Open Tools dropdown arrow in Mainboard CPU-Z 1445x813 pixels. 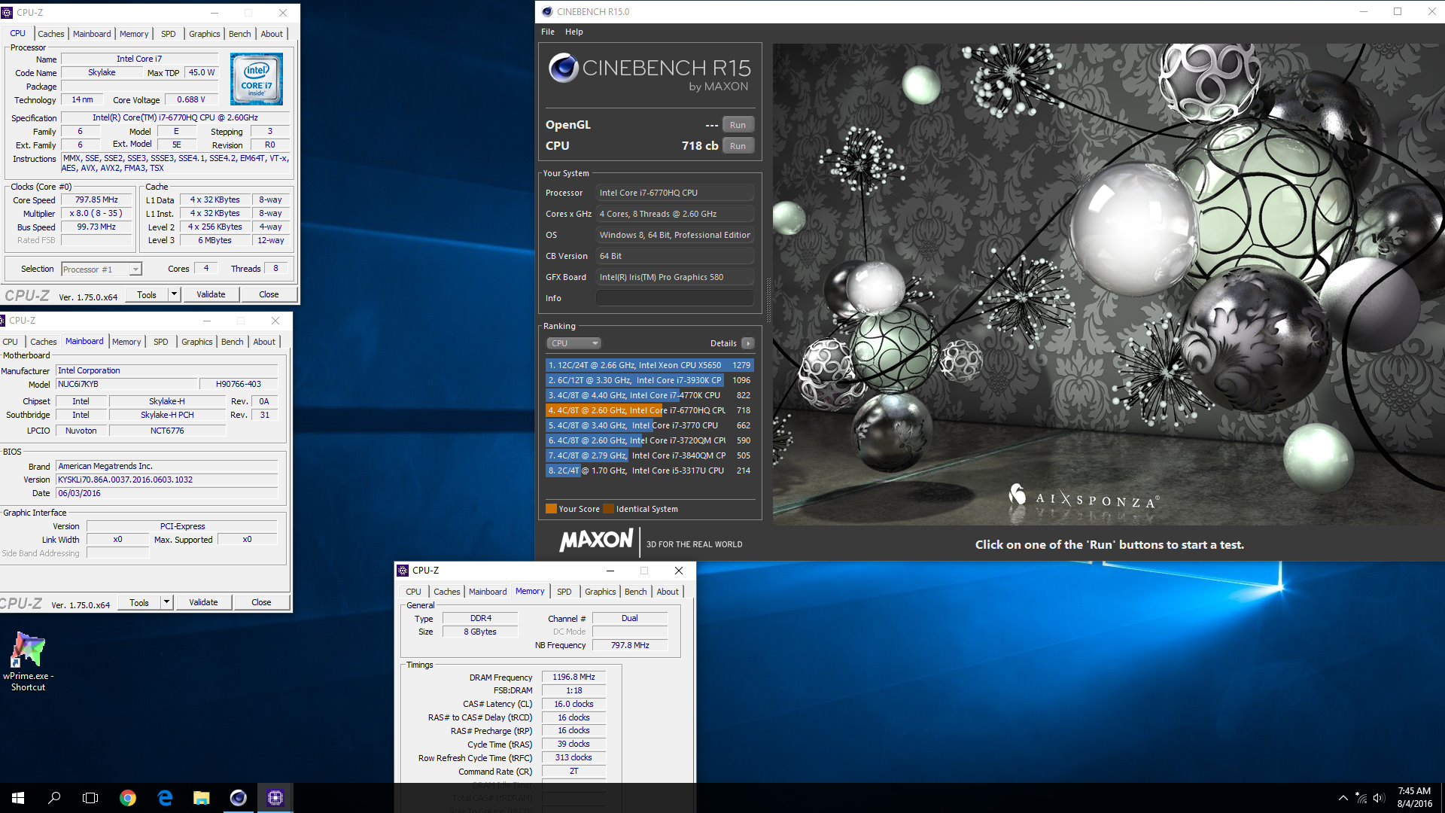coord(167,602)
